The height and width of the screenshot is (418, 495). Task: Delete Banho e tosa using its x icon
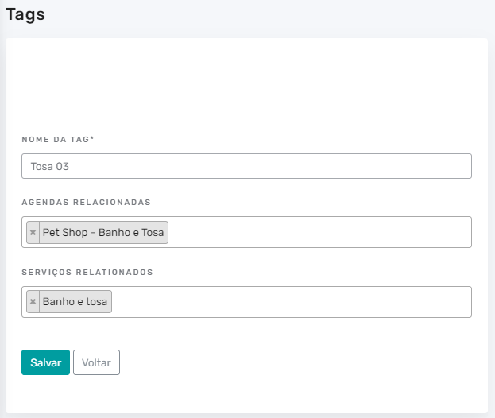coord(33,302)
